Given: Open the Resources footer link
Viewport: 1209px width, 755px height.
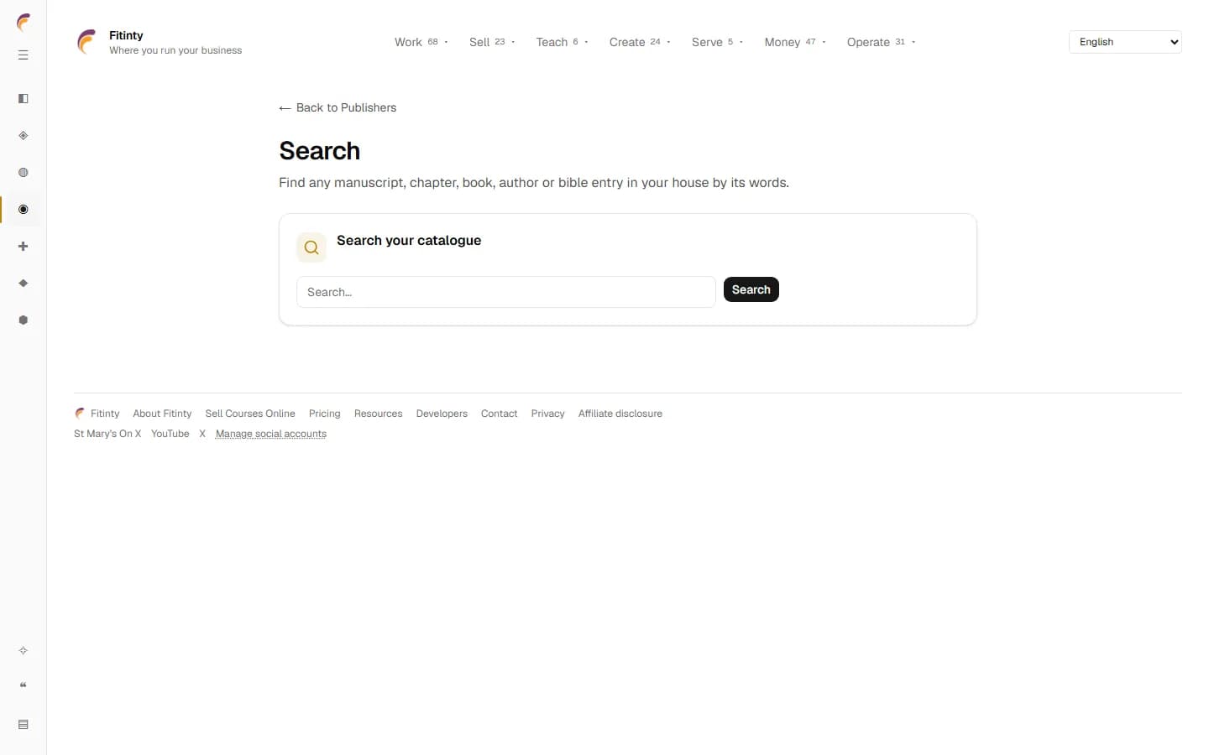Looking at the screenshot, I should [378, 414].
